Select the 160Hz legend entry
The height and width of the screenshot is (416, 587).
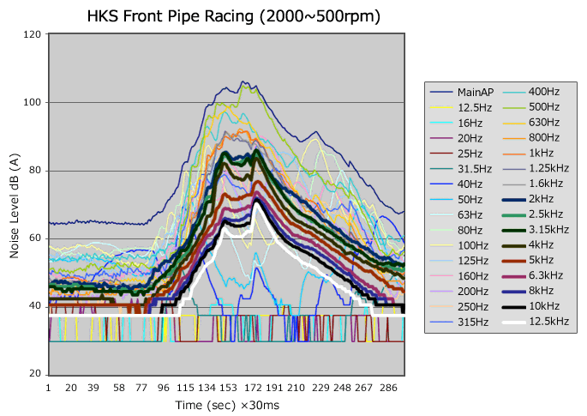point(459,276)
